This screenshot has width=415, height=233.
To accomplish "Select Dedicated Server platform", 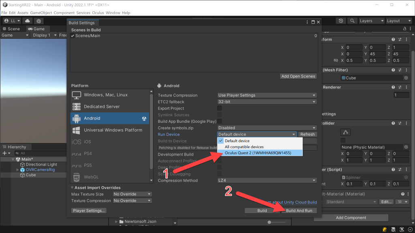I will click(x=110, y=107).
